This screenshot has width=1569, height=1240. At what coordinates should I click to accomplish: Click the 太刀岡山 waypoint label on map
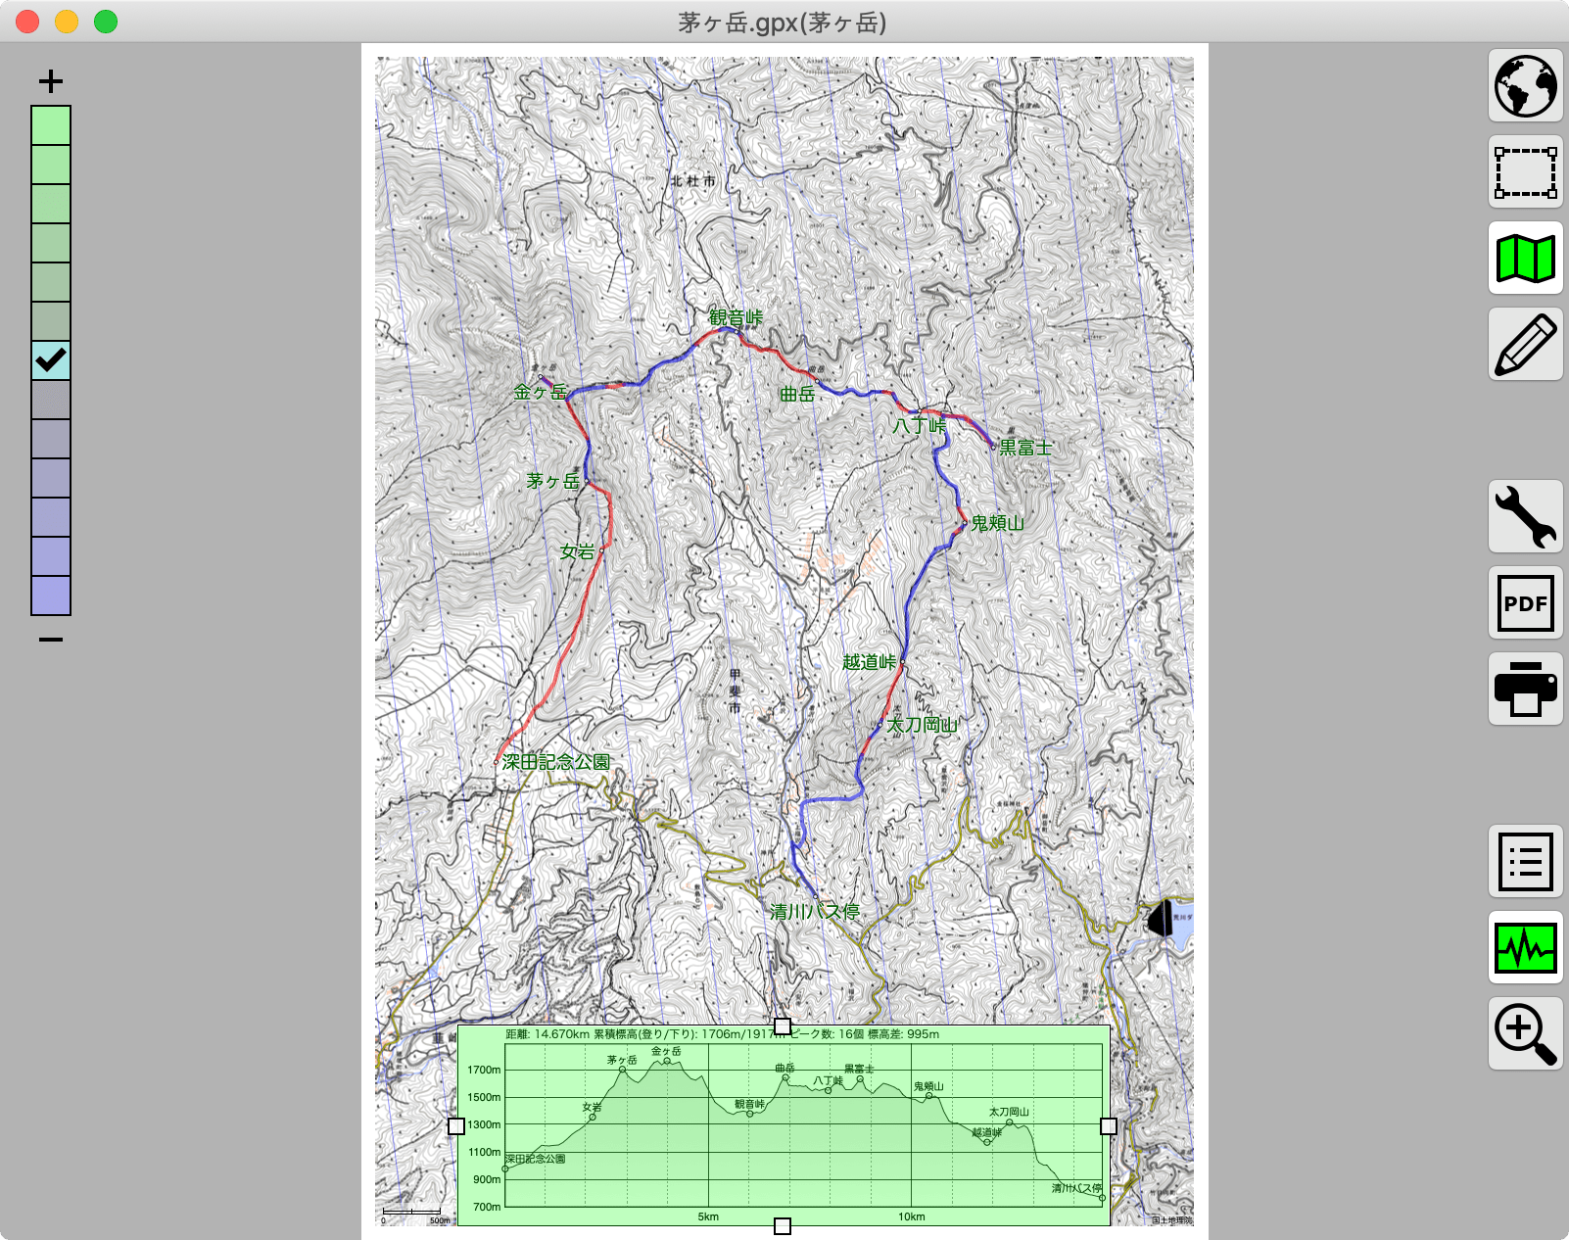(x=922, y=725)
